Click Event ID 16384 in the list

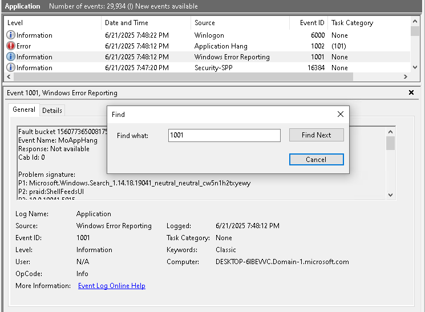(316, 68)
